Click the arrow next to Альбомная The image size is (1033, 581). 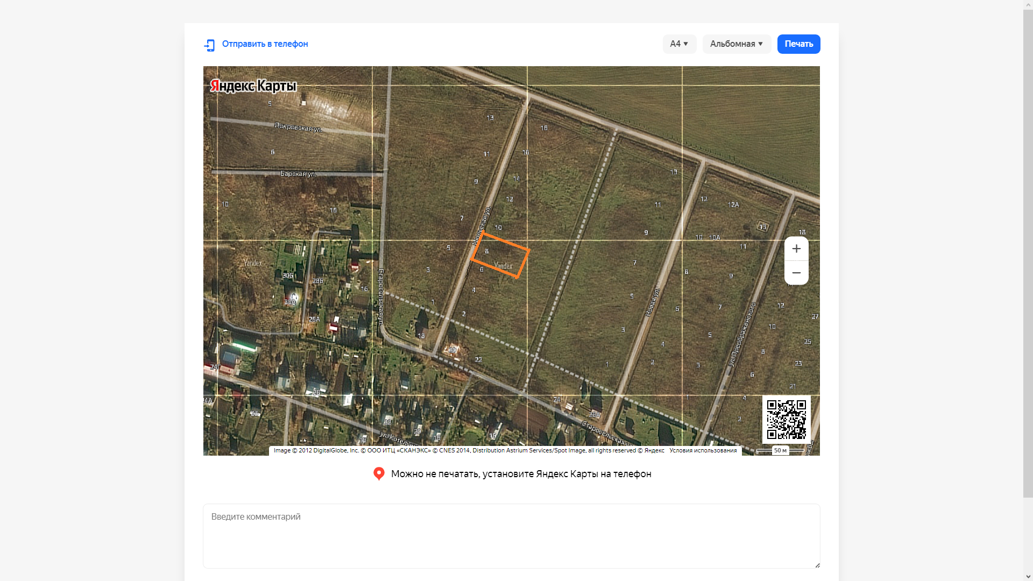pos(761,44)
